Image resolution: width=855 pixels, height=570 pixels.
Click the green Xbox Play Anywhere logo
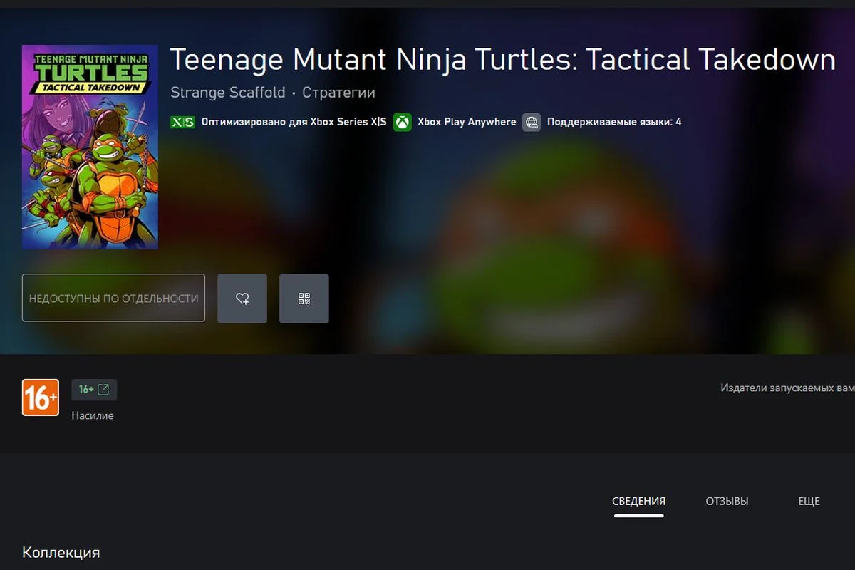[x=403, y=122]
